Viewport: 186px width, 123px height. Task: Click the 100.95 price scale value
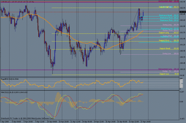point(183,51)
